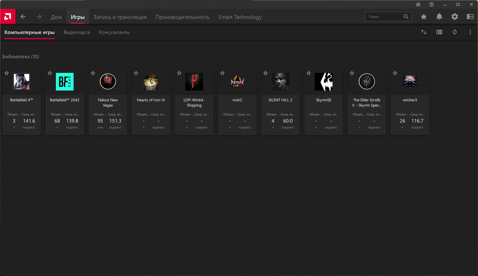Rescan games with refresh icon

pos(455,32)
